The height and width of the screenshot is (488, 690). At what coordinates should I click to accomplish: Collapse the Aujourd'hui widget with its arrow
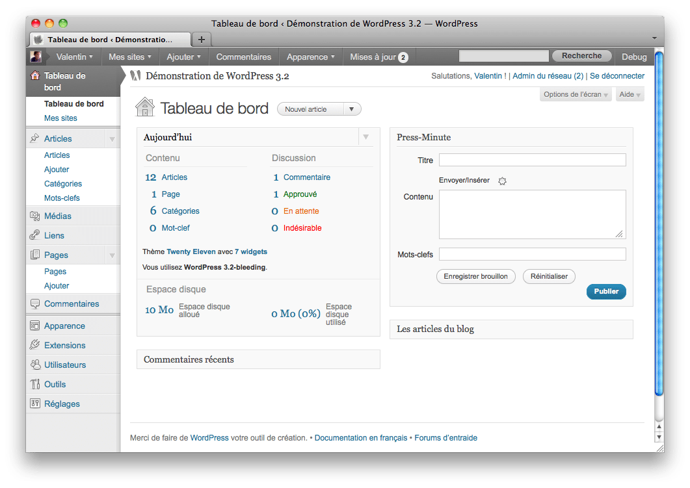365,137
